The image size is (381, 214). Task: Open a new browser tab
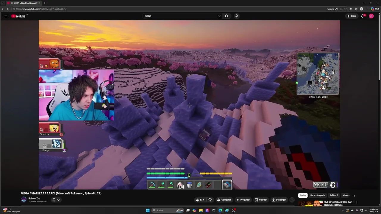pyautogui.click(x=44, y=3)
